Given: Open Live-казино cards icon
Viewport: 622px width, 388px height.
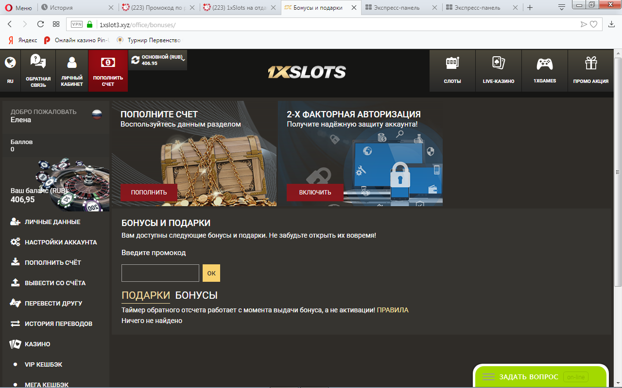Looking at the screenshot, I should pos(498,64).
